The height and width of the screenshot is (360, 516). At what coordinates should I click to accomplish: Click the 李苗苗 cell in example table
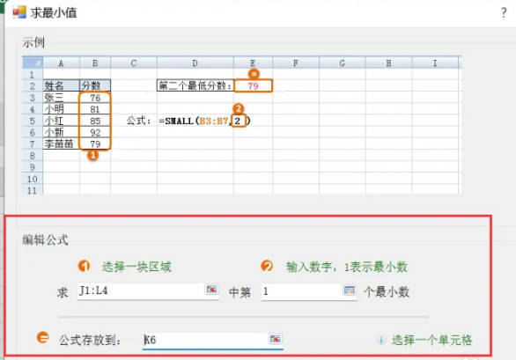click(x=62, y=143)
